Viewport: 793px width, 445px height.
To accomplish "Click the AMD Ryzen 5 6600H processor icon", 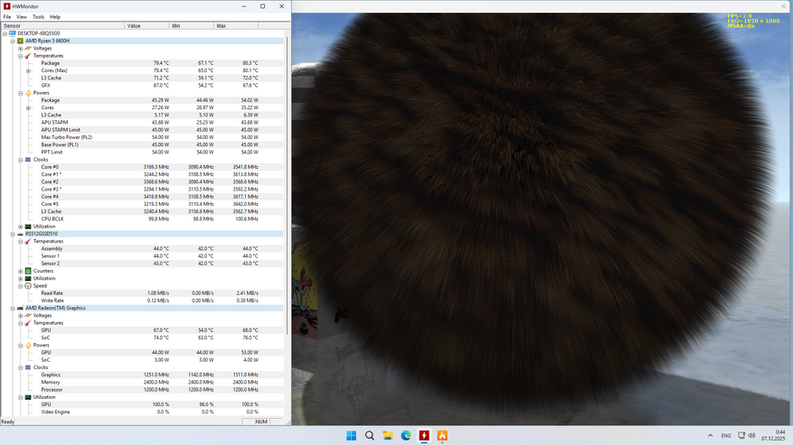I will (x=20, y=41).
